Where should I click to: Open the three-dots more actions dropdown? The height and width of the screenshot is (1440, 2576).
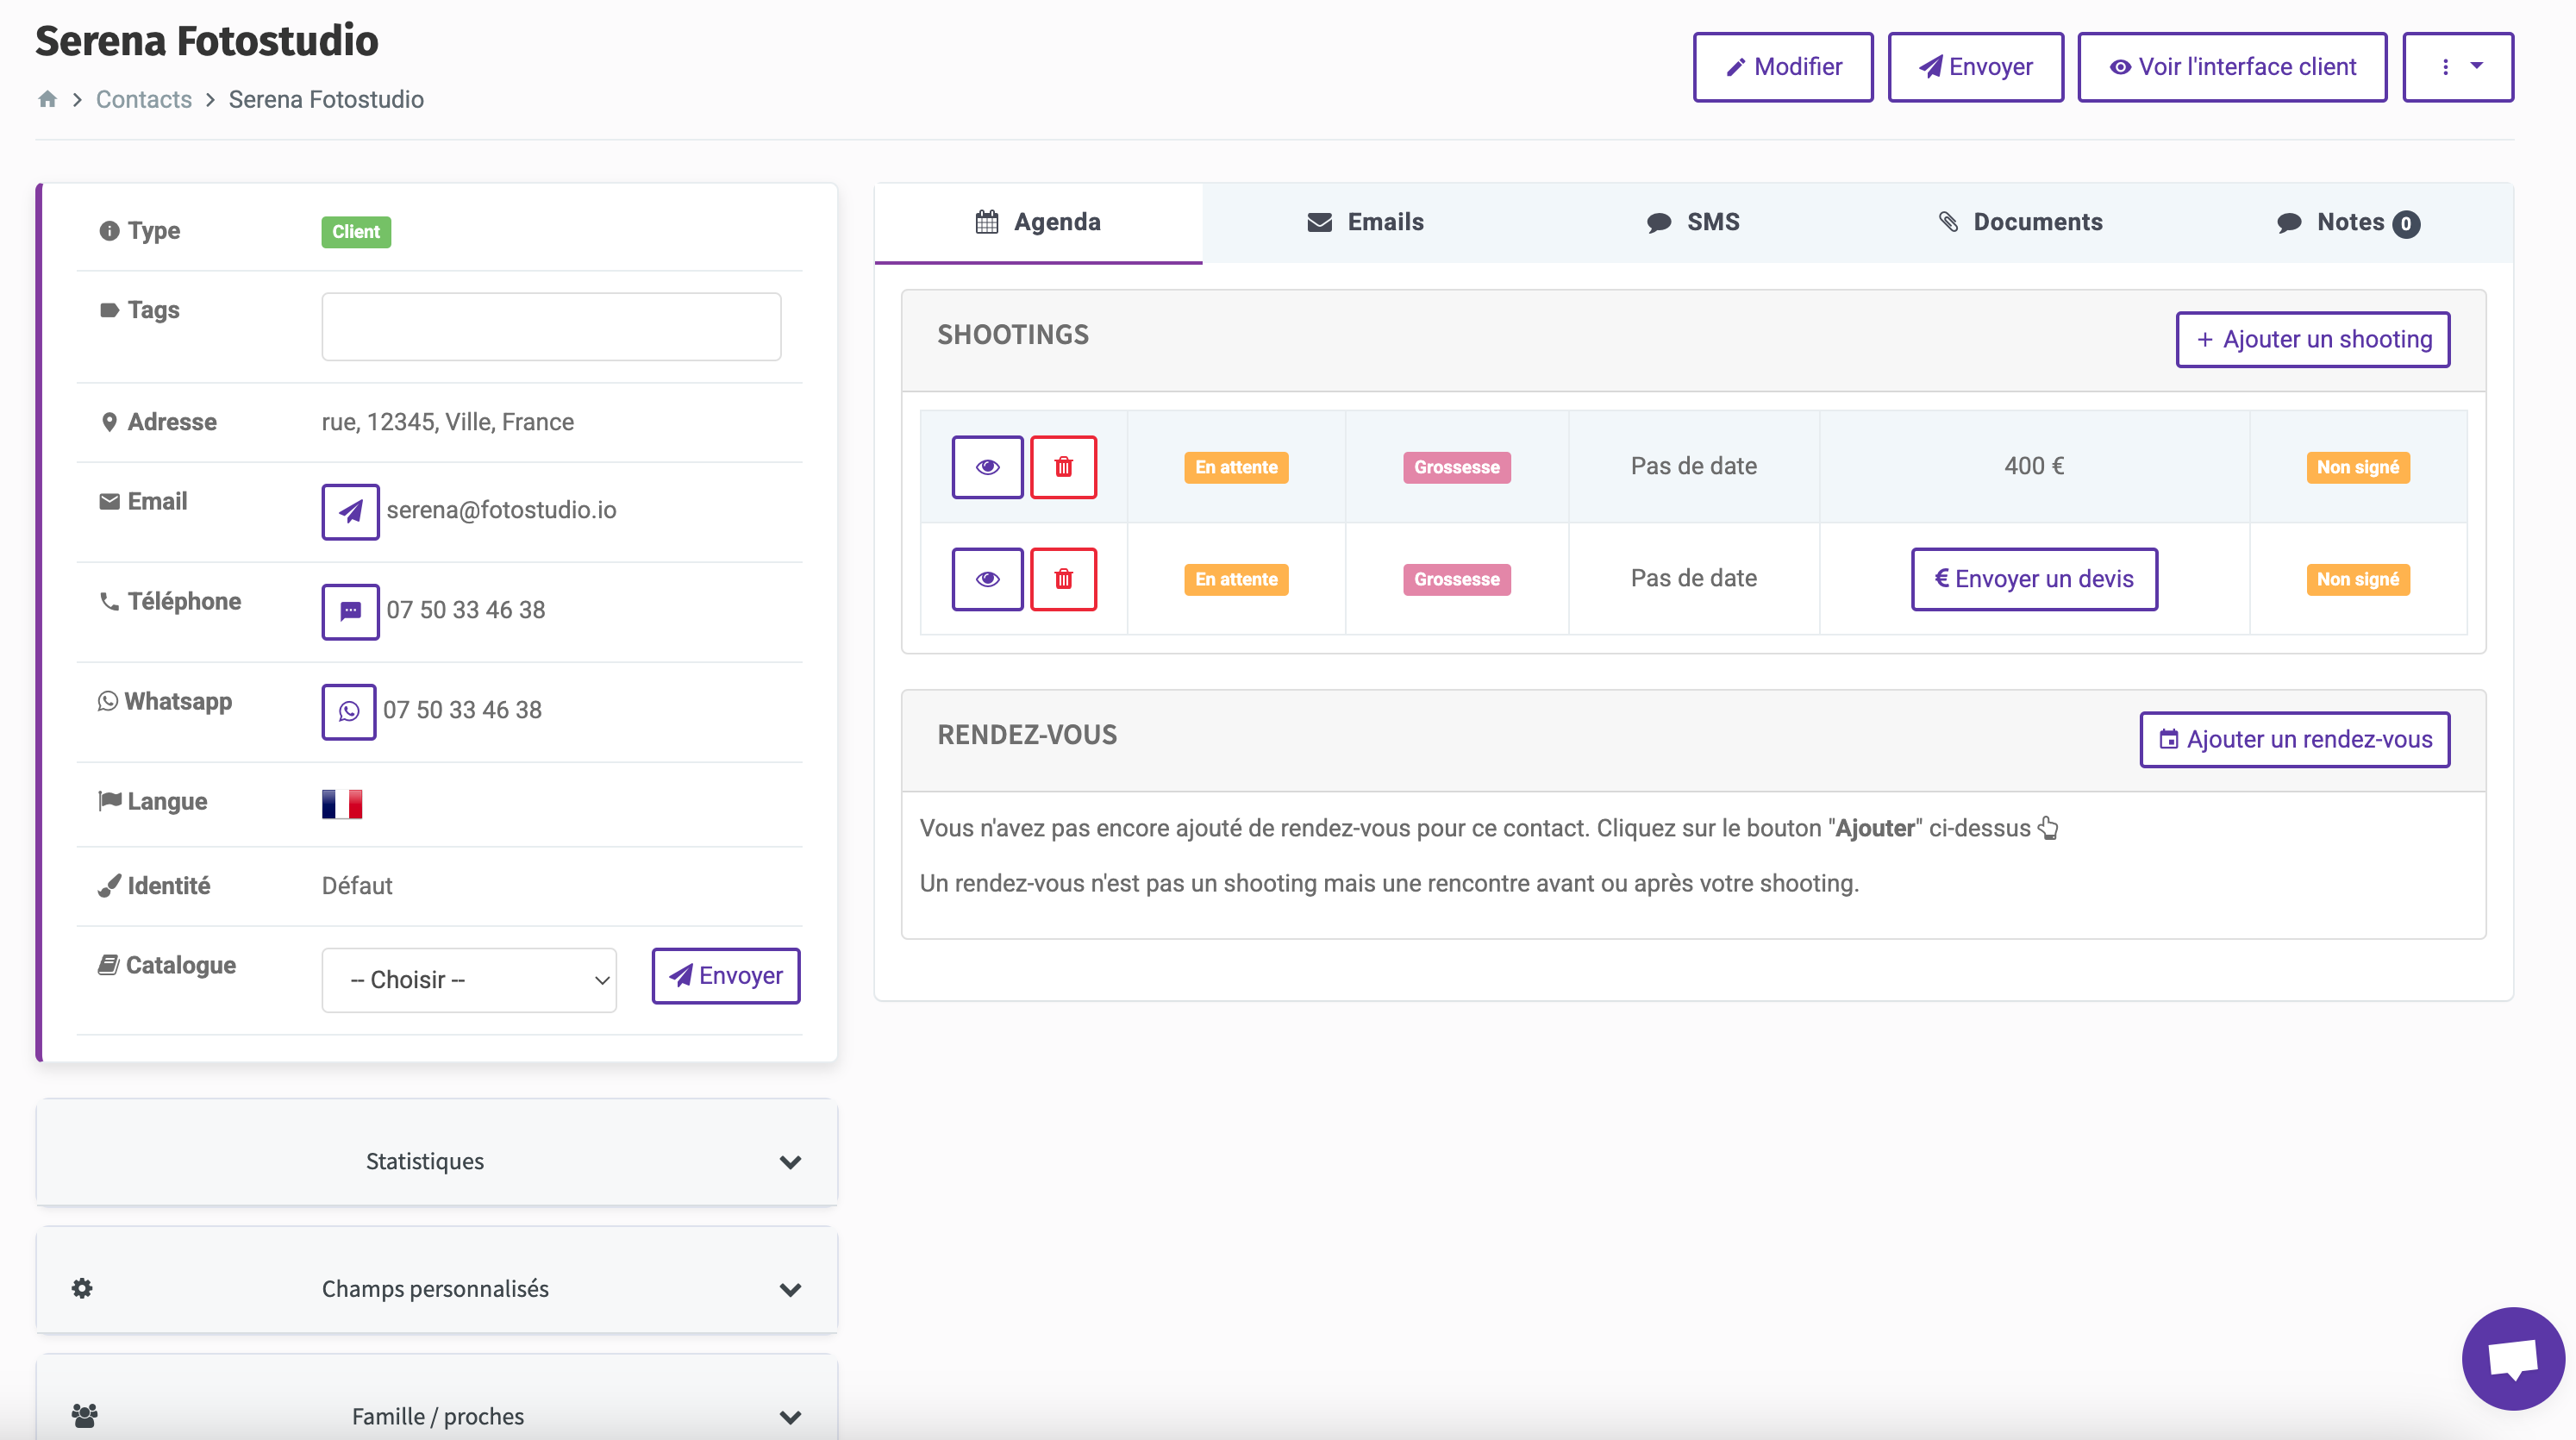(x=2457, y=67)
